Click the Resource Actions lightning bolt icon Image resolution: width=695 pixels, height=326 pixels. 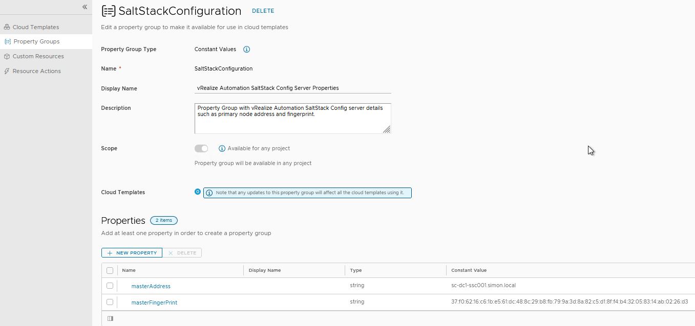[7, 71]
